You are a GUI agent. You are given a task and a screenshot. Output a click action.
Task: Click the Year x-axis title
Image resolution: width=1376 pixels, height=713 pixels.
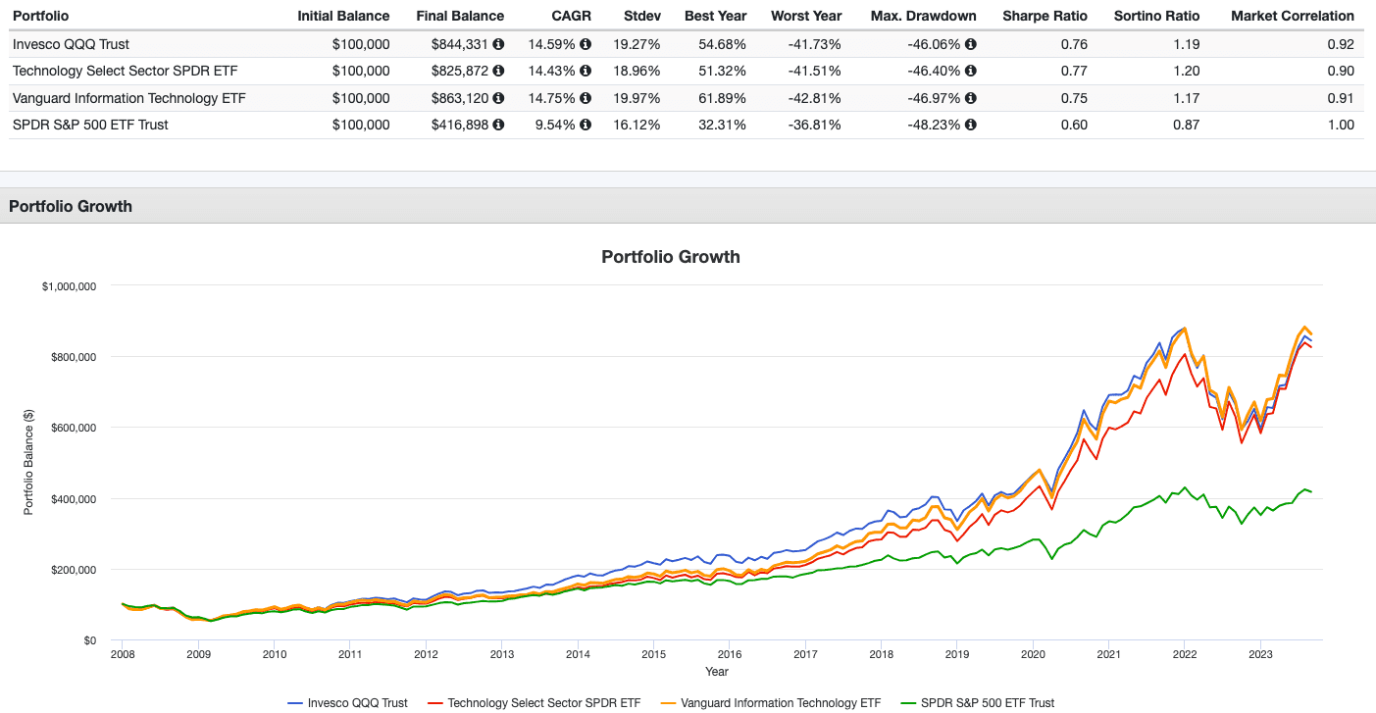(x=716, y=672)
